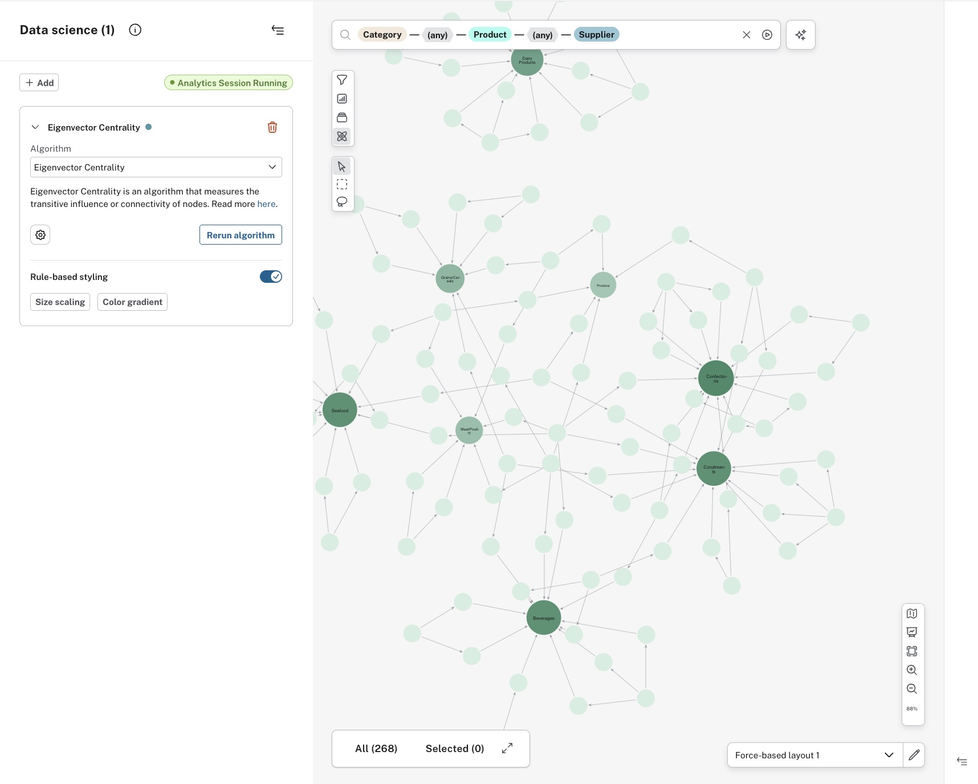The height and width of the screenshot is (784, 978).
Task: Open the Algorithm dropdown
Action: (x=156, y=167)
